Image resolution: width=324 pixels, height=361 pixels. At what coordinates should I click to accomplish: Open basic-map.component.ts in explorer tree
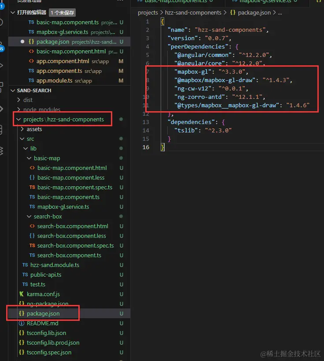(69, 197)
